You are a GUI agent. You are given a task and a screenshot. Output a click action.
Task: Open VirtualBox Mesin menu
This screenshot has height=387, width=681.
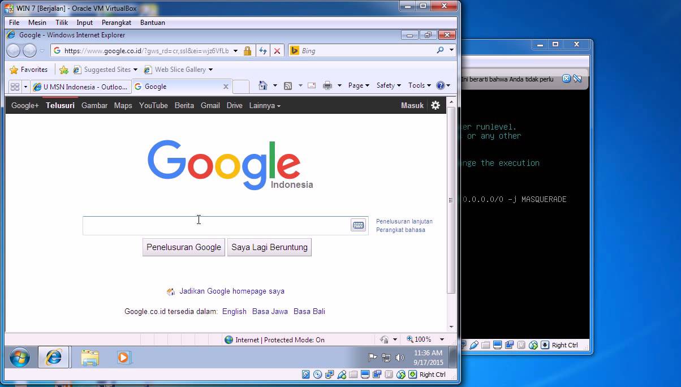coord(37,23)
